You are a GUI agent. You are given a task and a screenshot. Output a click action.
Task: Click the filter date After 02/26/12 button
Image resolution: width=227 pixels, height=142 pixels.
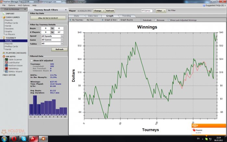click(48, 18)
